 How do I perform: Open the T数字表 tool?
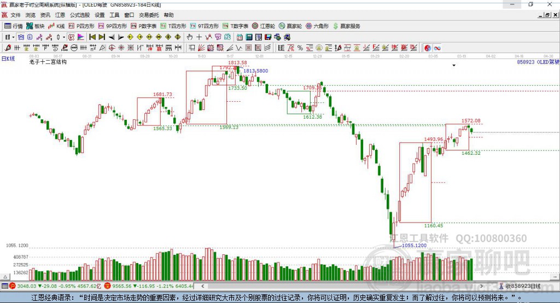click(235, 26)
